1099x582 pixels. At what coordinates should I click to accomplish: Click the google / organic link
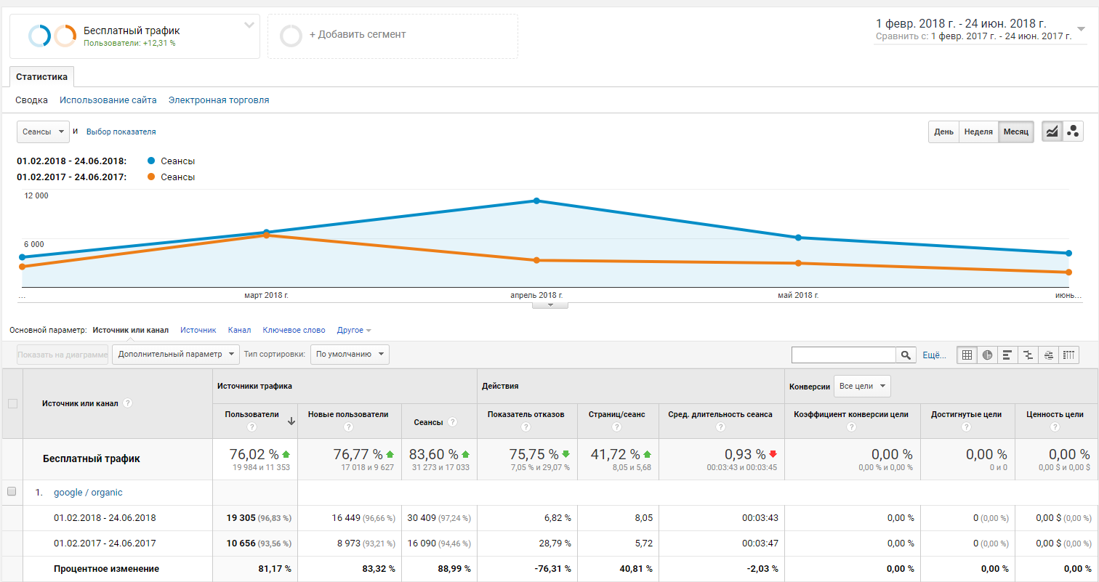coord(88,492)
